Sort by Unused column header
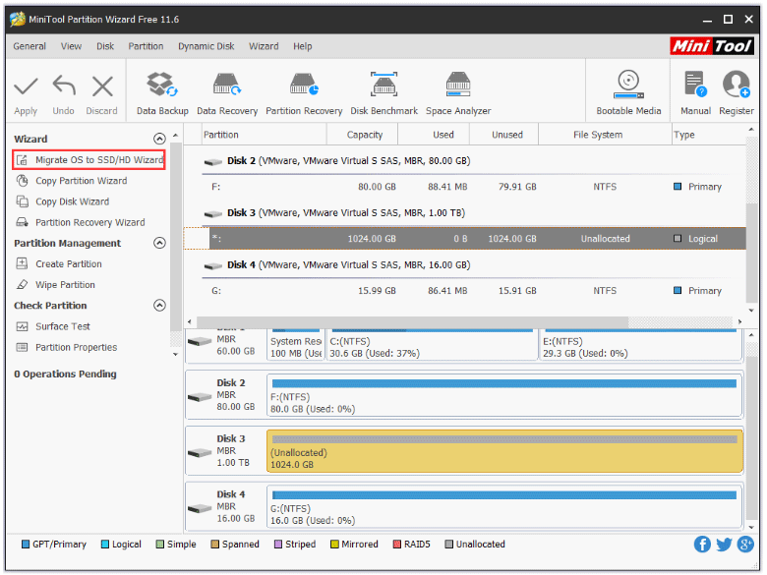This screenshot has width=767, height=575. pos(503,135)
